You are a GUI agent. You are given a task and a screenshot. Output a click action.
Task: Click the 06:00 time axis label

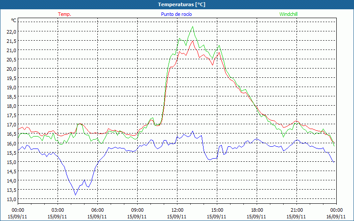[97, 210]
